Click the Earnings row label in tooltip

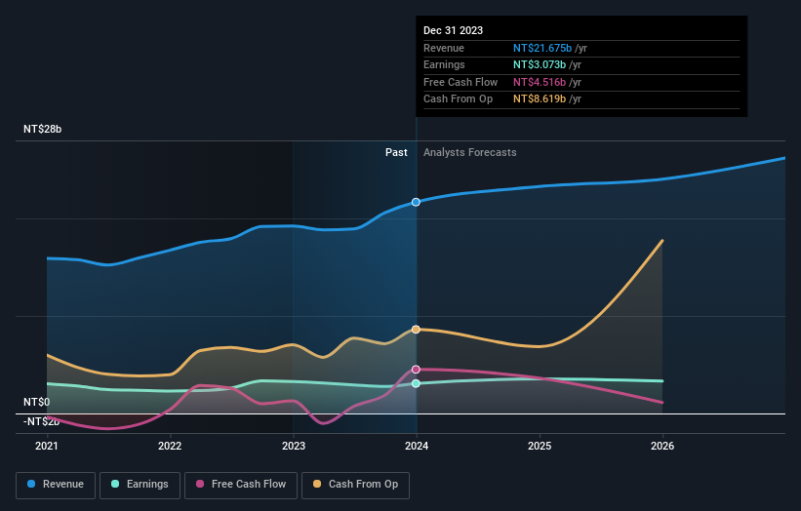tap(444, 64)
